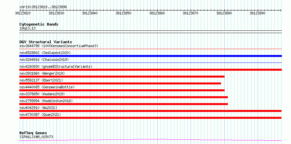Open variant nsv4260830 (gnomADStructuralVariants) label
This screenshot has height=144, width=291.
click(x=56, y=66)
